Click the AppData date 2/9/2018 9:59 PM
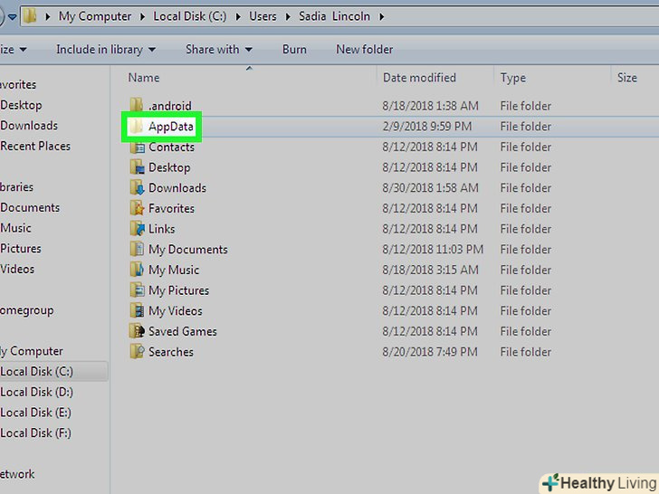This screenshot has height=494, width=659. click(427, 127)
